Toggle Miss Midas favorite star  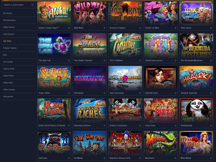click(x=211, y=158)
